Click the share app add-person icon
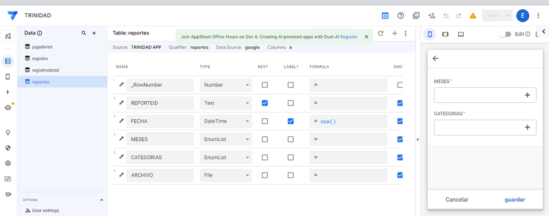 pyautogui.click(x=431, y=15)
